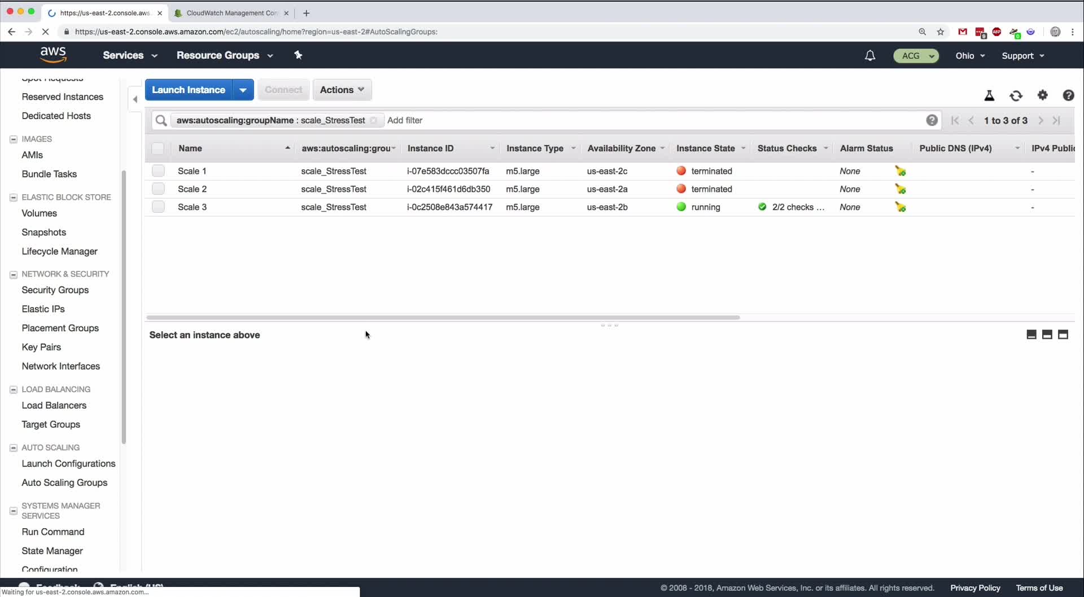Click the filter search magnifier icon
This screenshot has width=1084, height=597.
click(x=161, y=120)
